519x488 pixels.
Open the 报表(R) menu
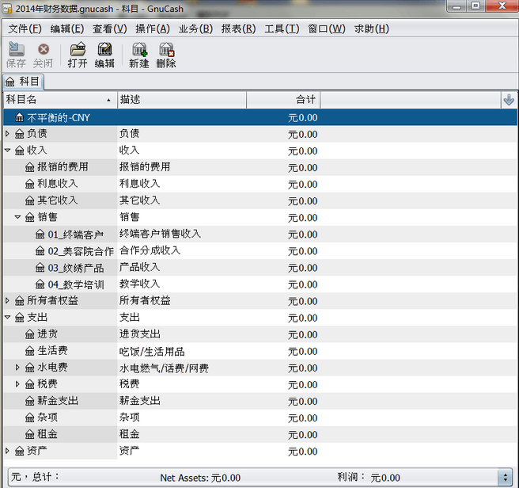[239, 29]
